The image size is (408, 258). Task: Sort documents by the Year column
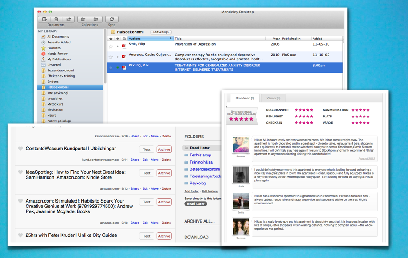coord(276,39)
